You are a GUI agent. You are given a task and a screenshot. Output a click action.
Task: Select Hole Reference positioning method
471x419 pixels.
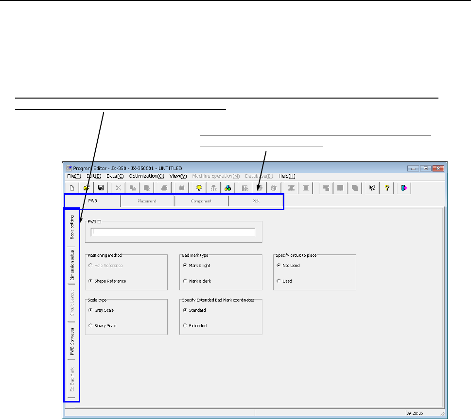pos(105,266)
